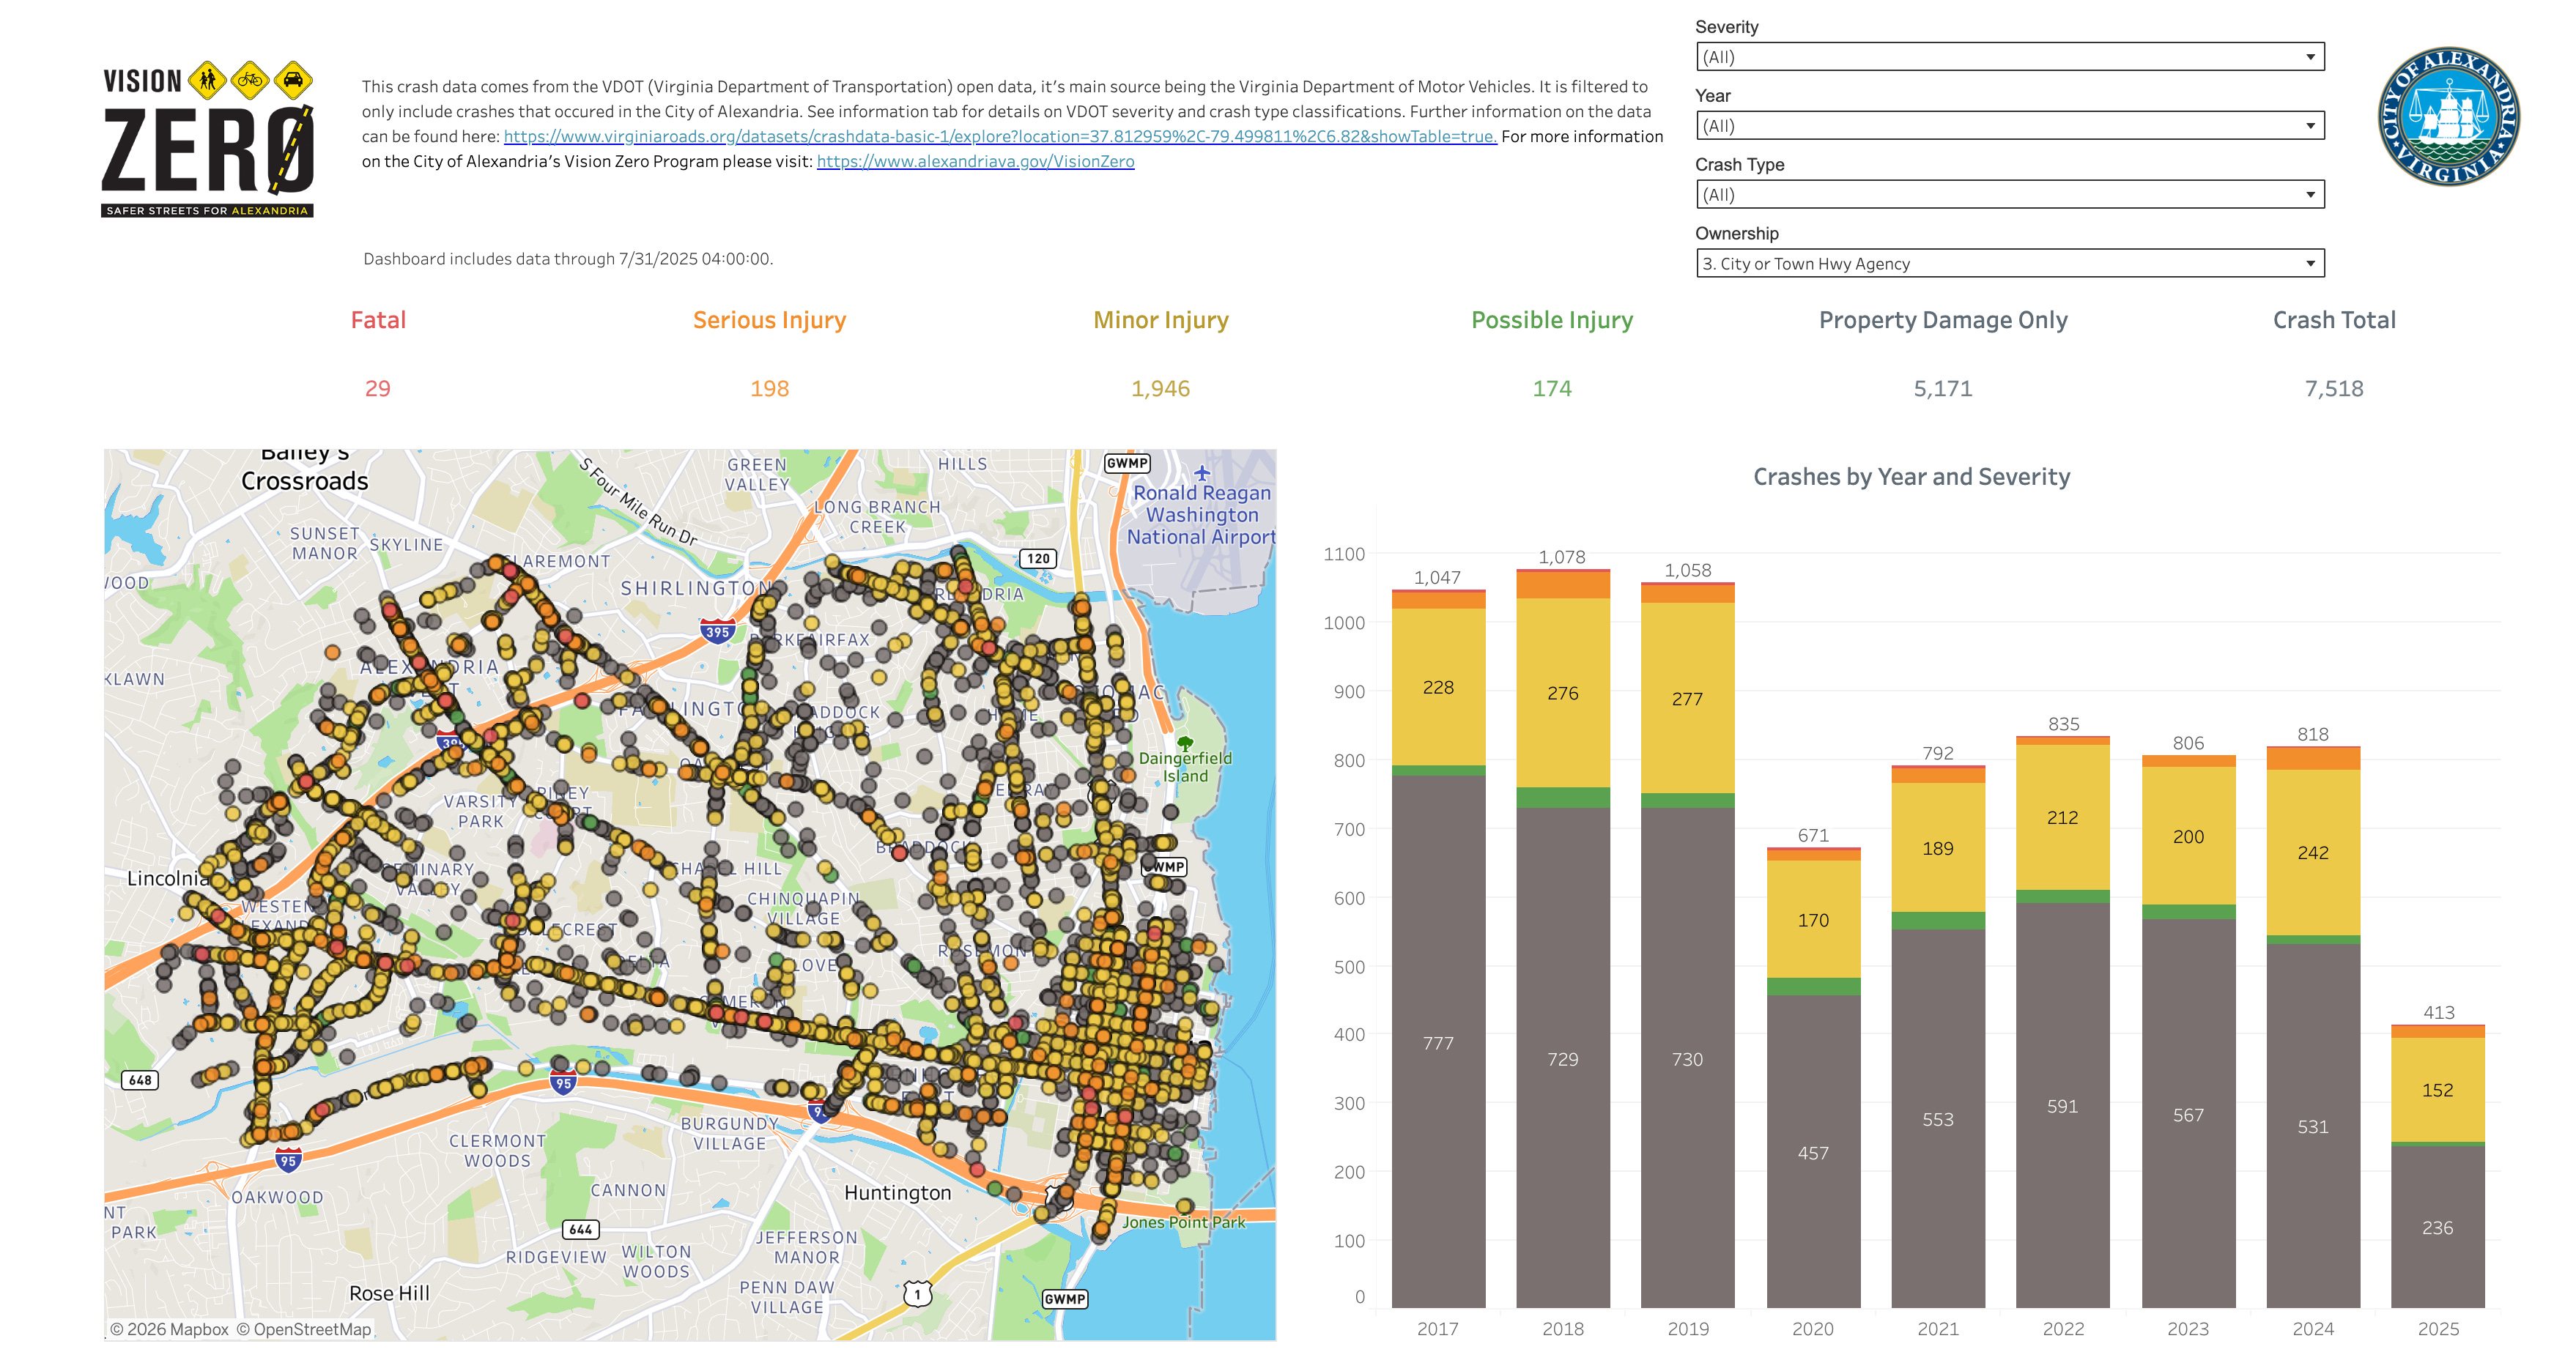This screenshot has width=2576, height=1352.
Task: Expand the Crash Type dropdown
Action: (2009, 195)
